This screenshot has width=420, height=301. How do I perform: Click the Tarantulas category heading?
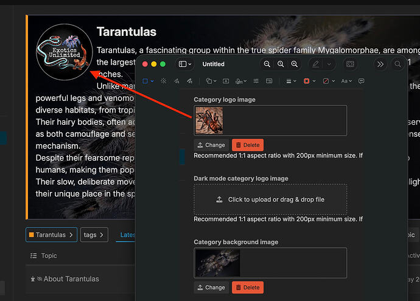tap(127, 32)
